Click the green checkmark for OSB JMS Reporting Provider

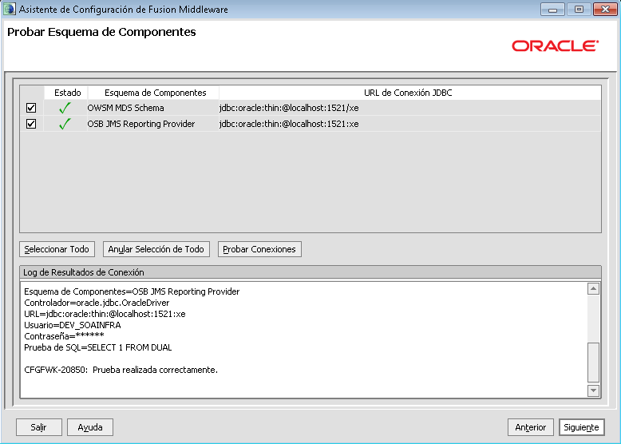point(65,124)
